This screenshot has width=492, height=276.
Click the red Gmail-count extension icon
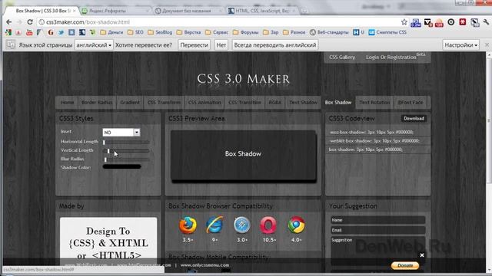(x=439, y=22)
